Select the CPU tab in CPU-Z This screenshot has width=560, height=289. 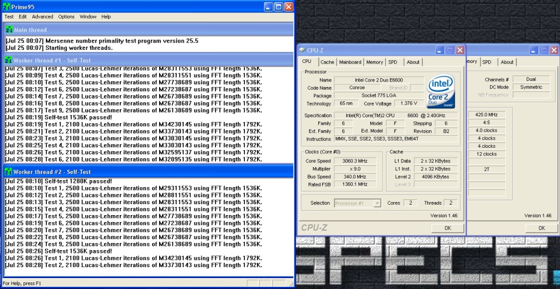(307, 61)
